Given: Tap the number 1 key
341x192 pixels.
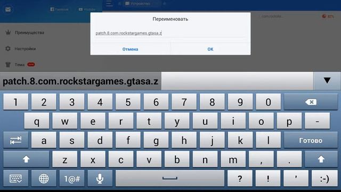Looking at the screenshot, I should pyautogui.click(x=15, y=102).
